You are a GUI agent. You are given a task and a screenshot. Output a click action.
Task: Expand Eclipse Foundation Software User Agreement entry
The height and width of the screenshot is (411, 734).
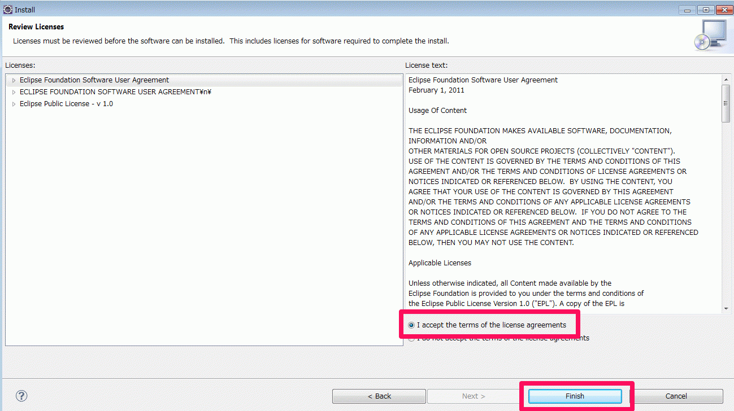tap(14, 80)
